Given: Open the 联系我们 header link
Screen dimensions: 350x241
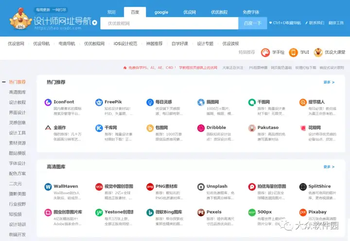Looking at the screenshot, I should point(315,23).
